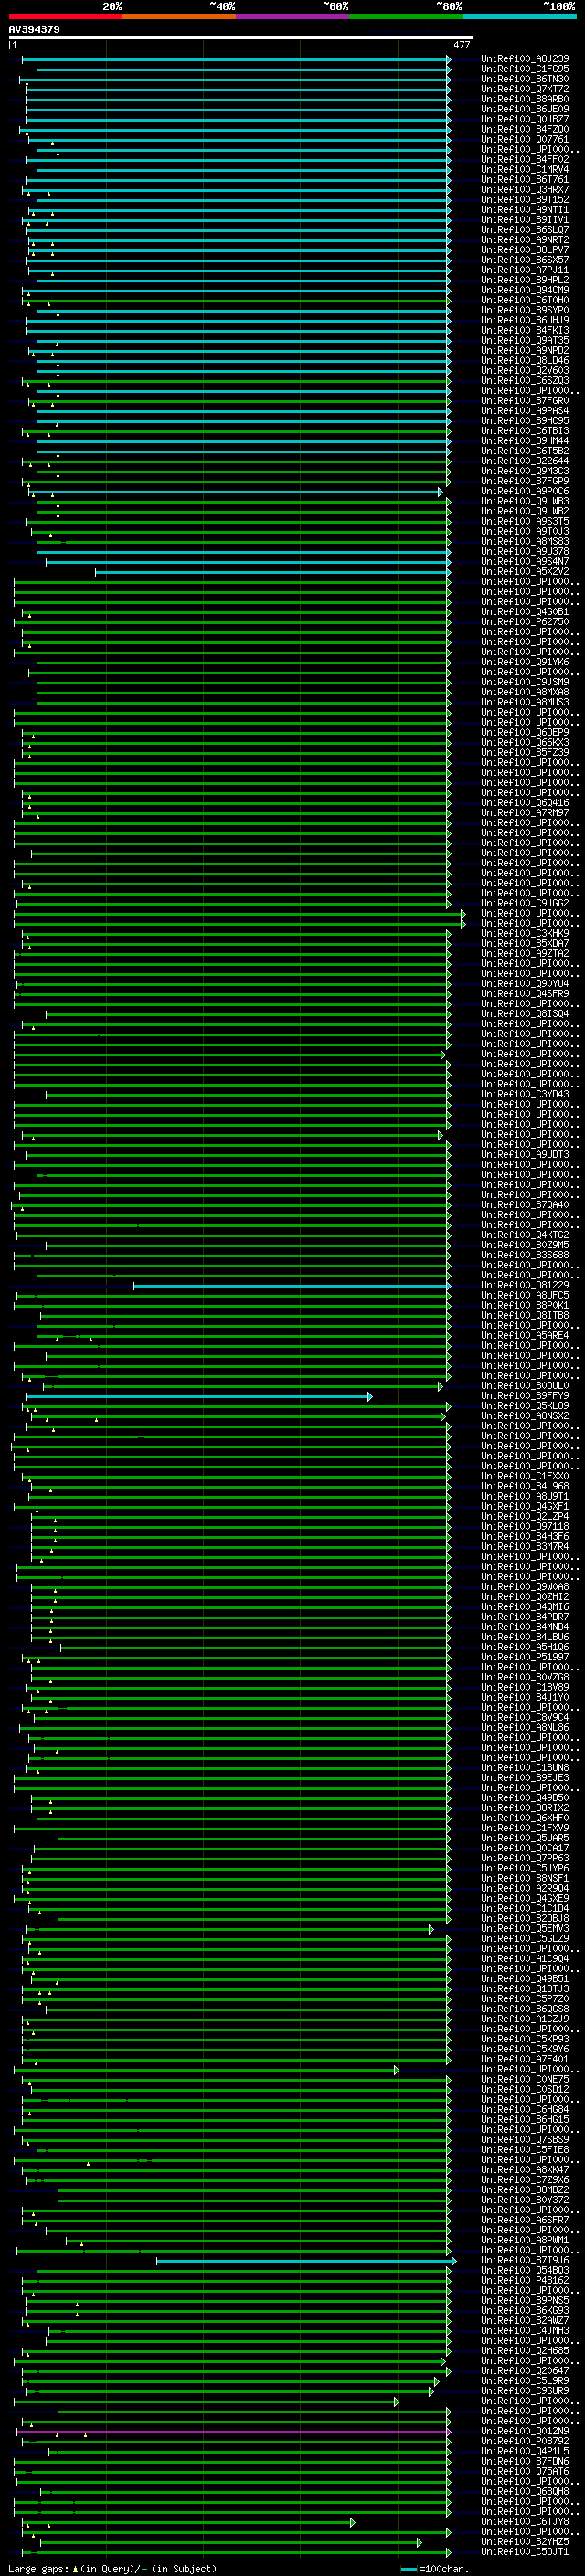Click the green ~80% identity legend segment

406,16
